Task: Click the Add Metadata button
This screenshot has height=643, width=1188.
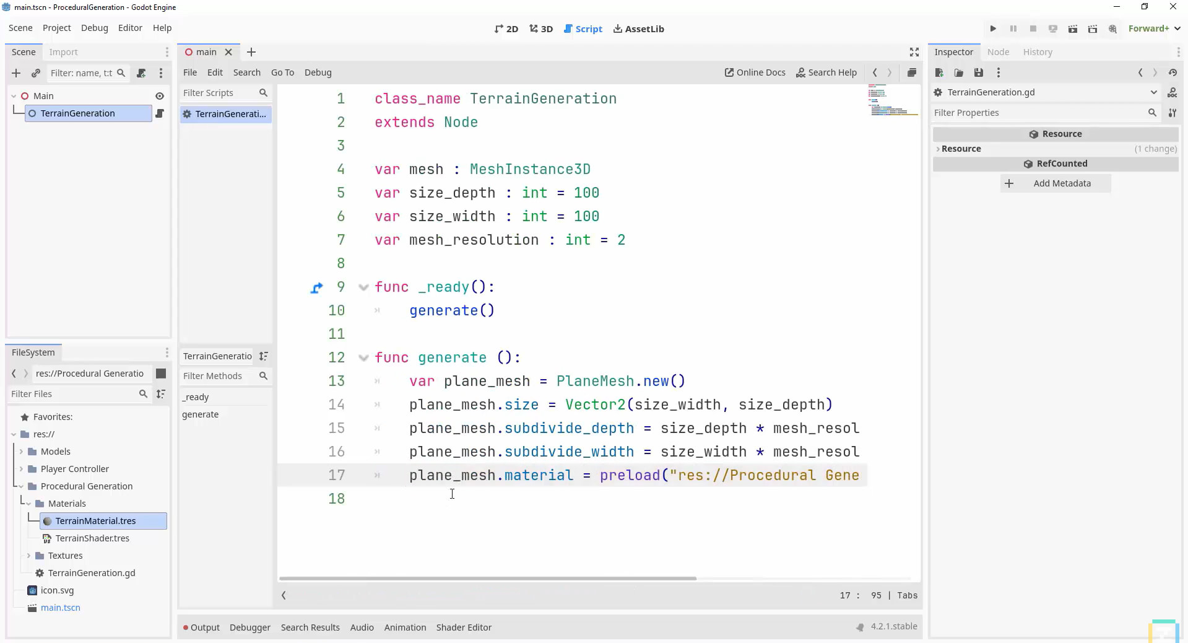Action: click(1055, 183)
